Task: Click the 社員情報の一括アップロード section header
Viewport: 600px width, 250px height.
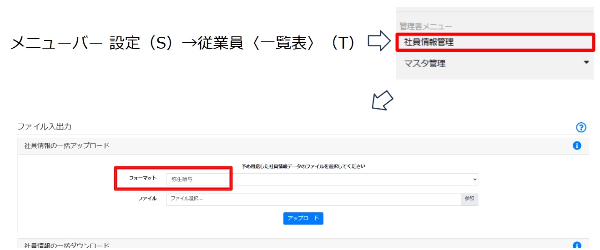Action: 303,146
